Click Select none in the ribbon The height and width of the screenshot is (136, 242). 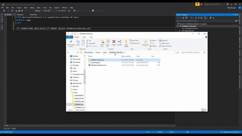(164, 43)
